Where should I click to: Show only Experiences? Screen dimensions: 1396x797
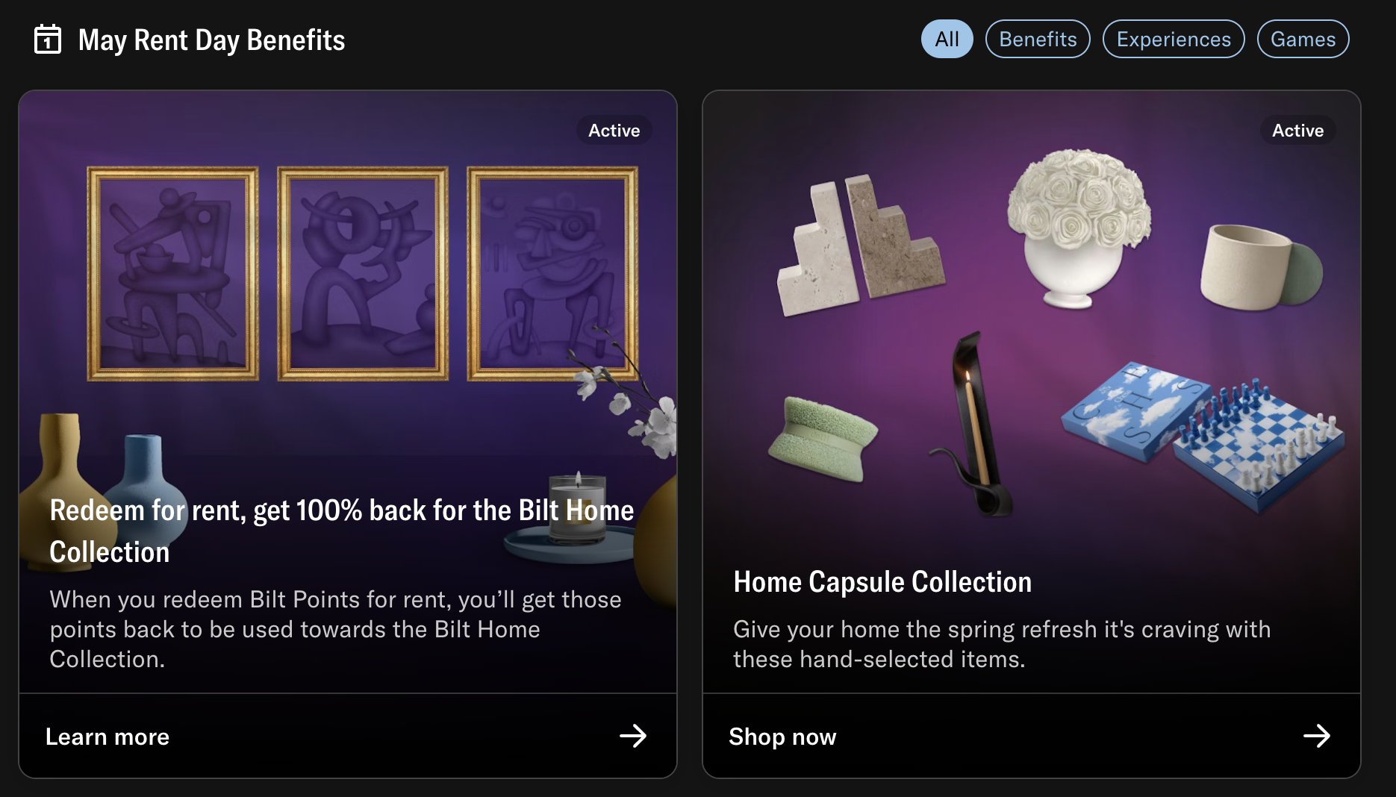(1174, 40)
